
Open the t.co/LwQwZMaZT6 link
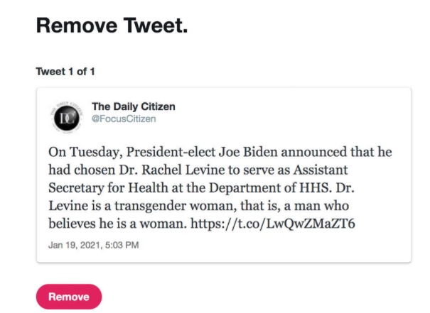coord(273,224)
